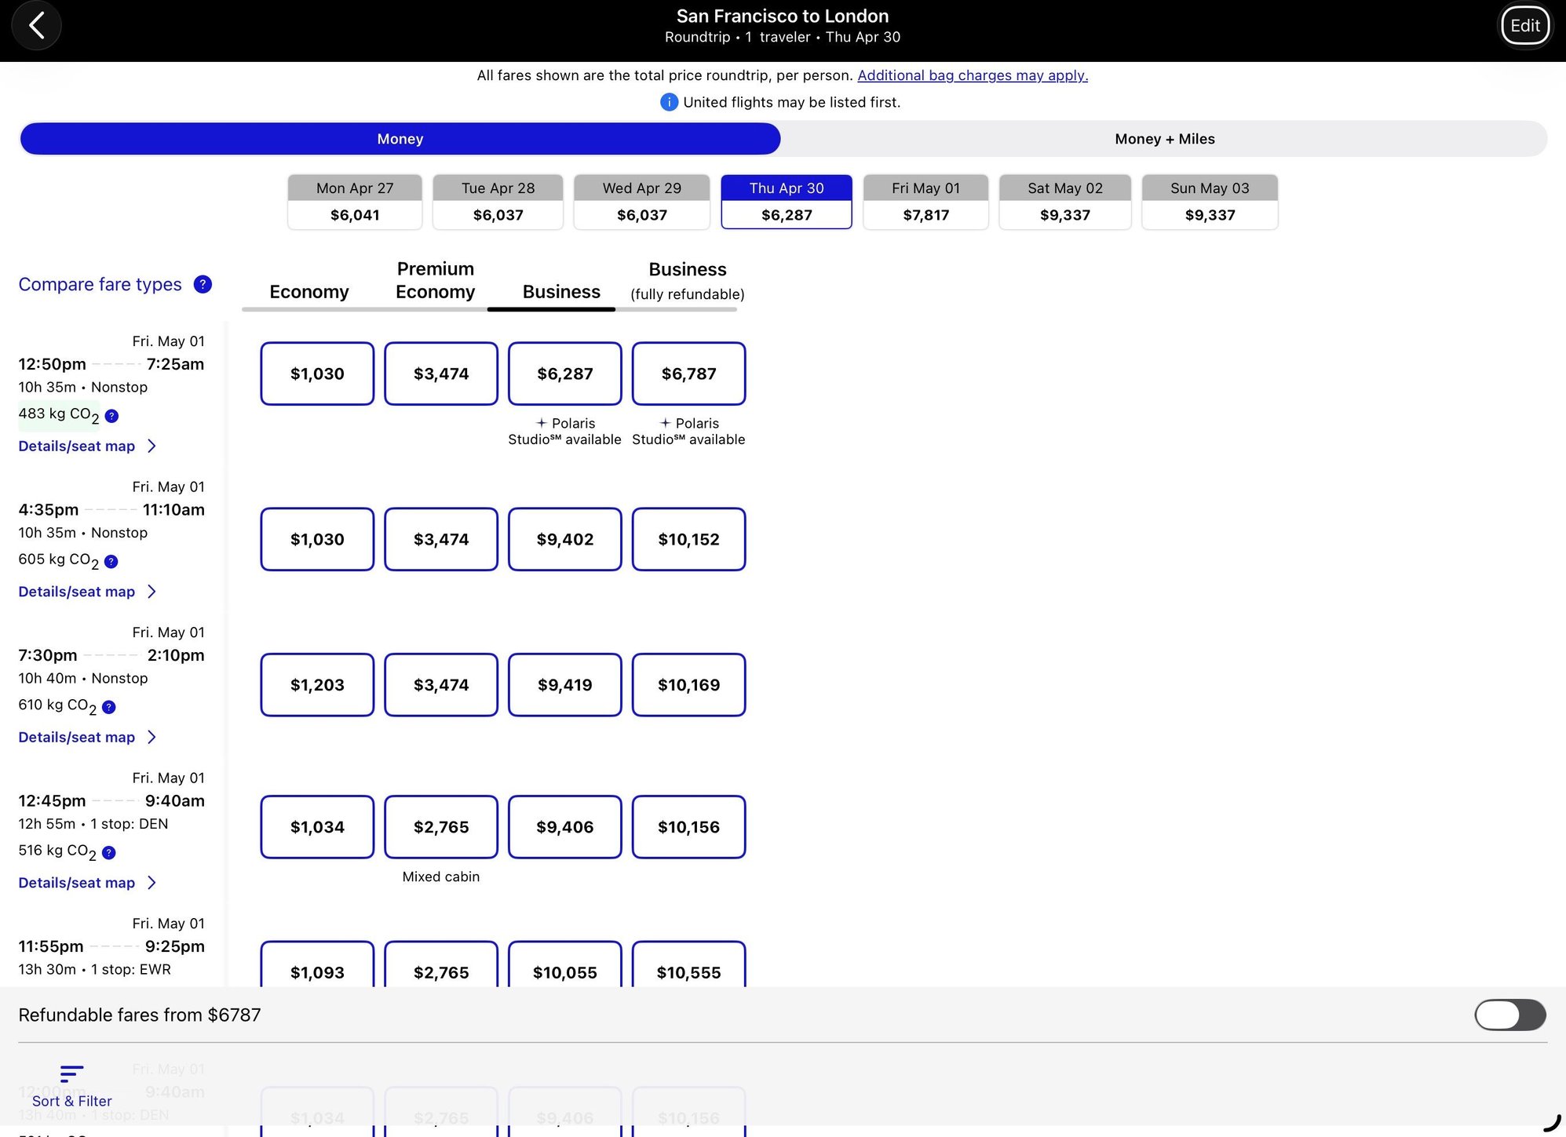Select the Money pricing option

400,139
